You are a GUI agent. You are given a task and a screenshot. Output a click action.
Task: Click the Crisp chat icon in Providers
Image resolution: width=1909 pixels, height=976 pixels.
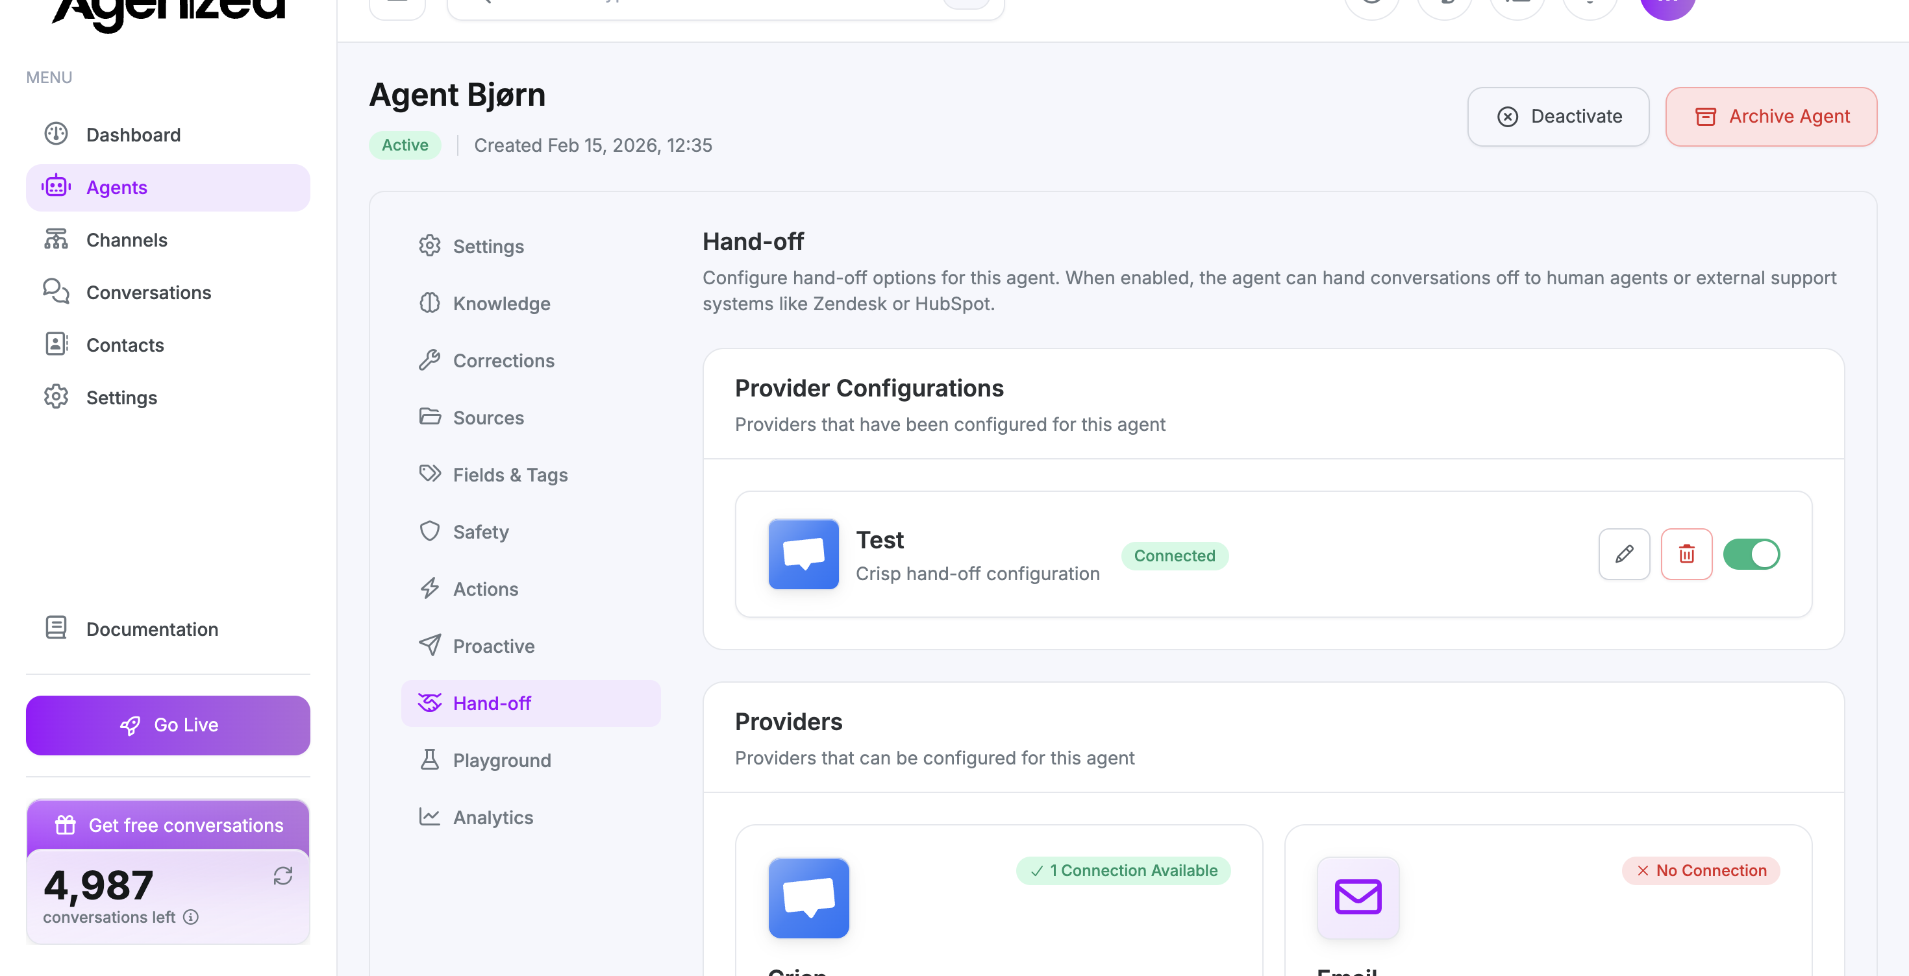tap(808, 897)
